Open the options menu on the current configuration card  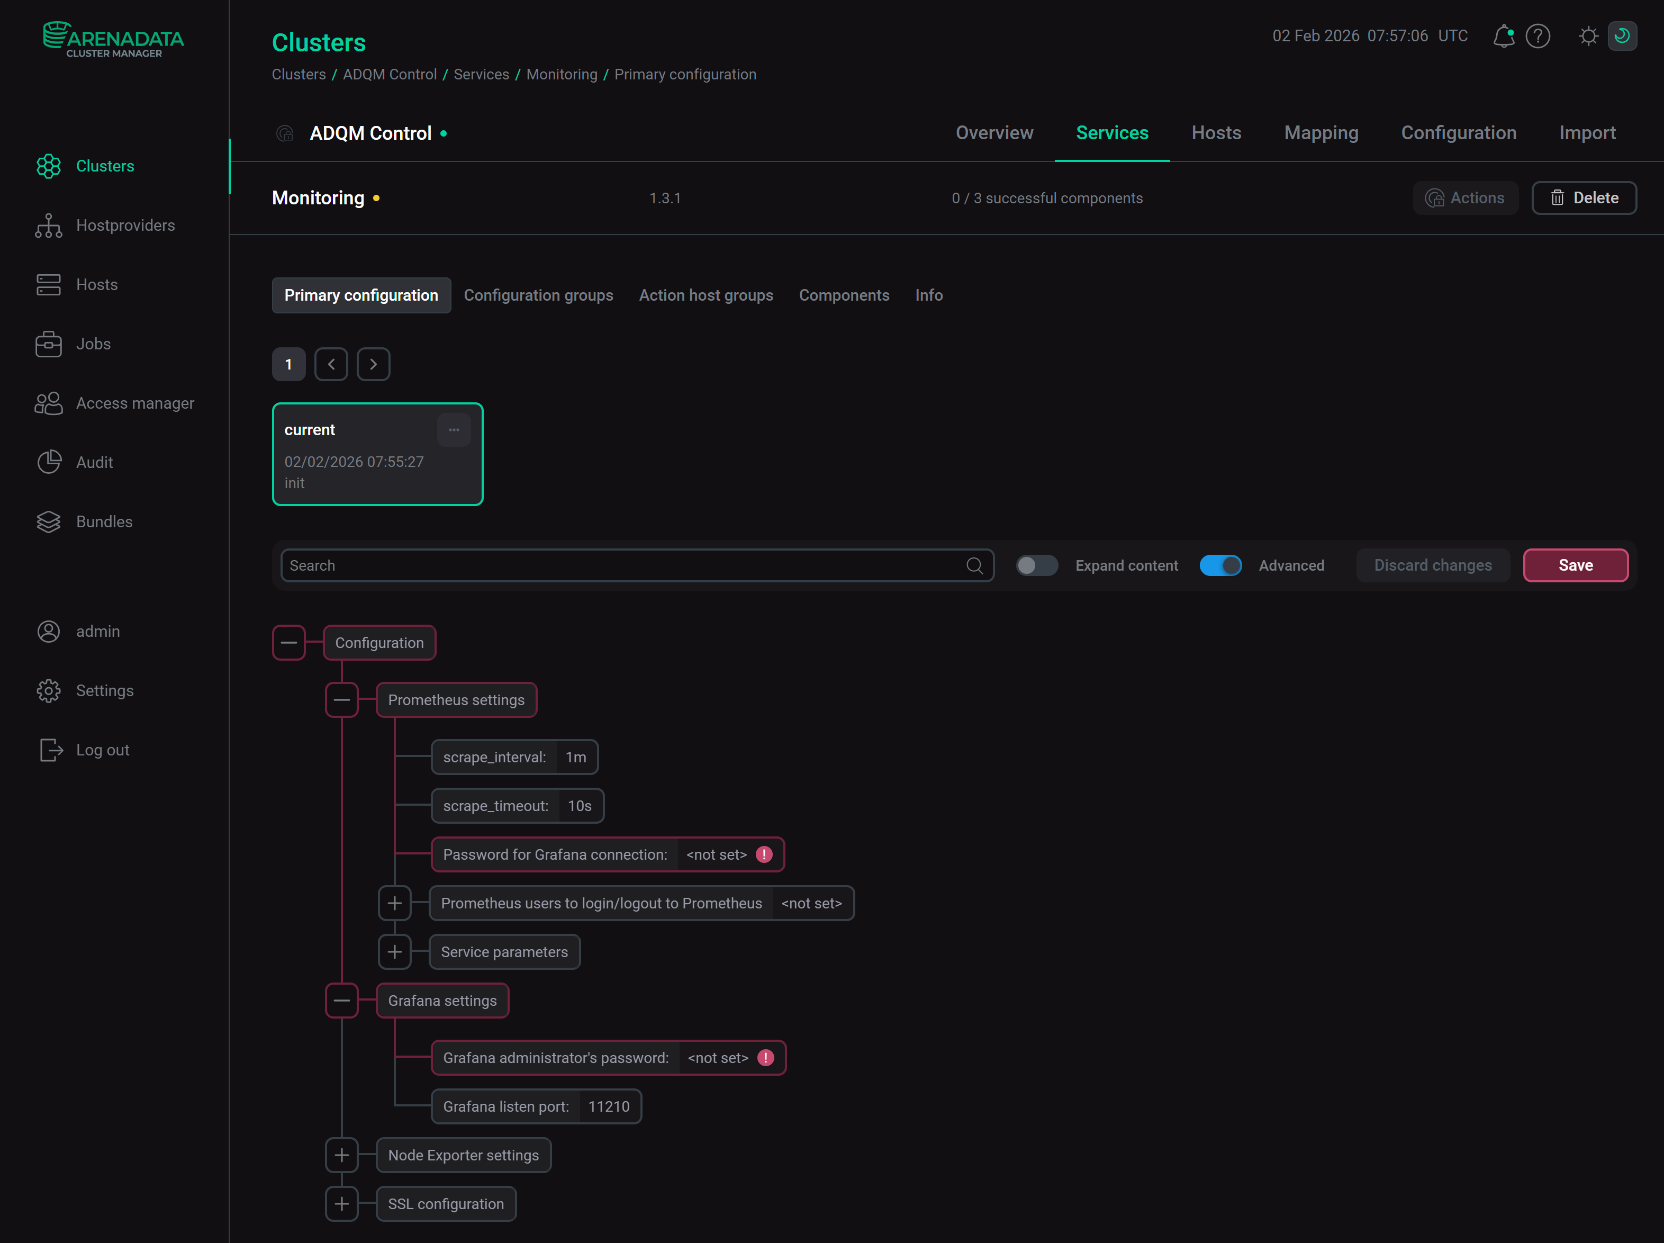tap(454, 429)
